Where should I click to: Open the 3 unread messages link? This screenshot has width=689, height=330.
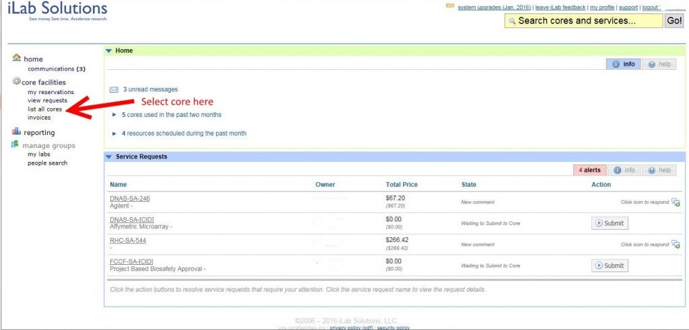(x=150, y=89)
